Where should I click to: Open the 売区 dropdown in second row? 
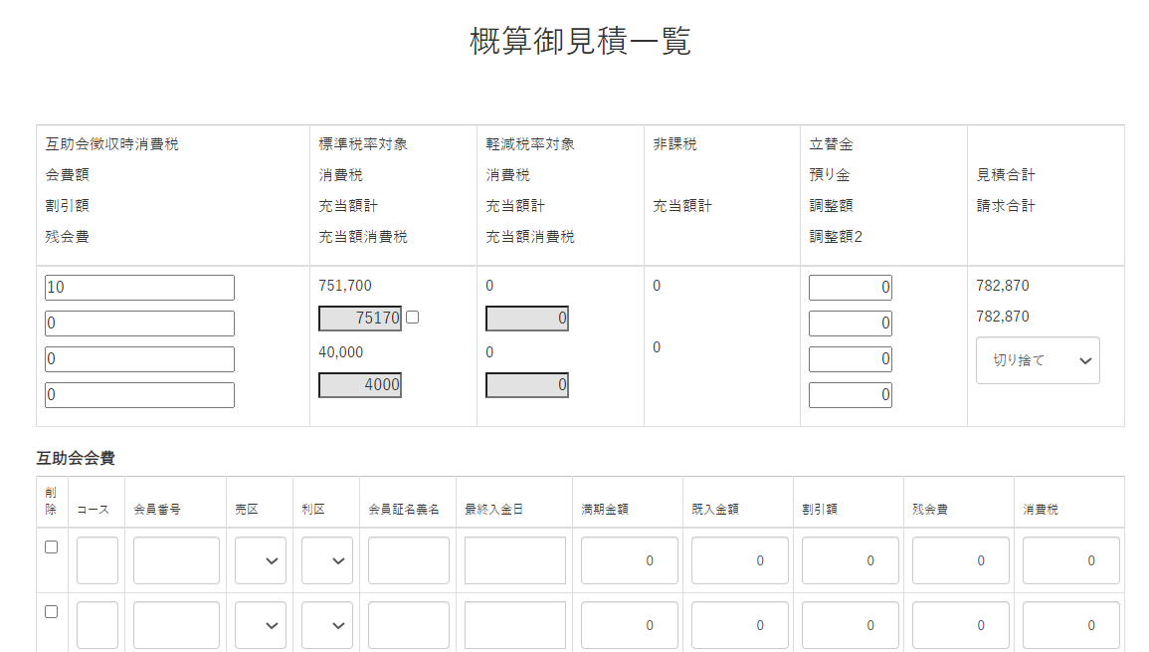tap(261, 625)
